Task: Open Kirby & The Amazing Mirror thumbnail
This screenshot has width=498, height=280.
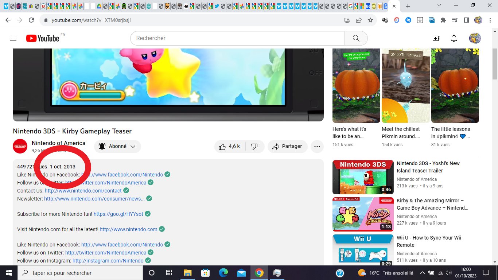Action: coord(363,214)
